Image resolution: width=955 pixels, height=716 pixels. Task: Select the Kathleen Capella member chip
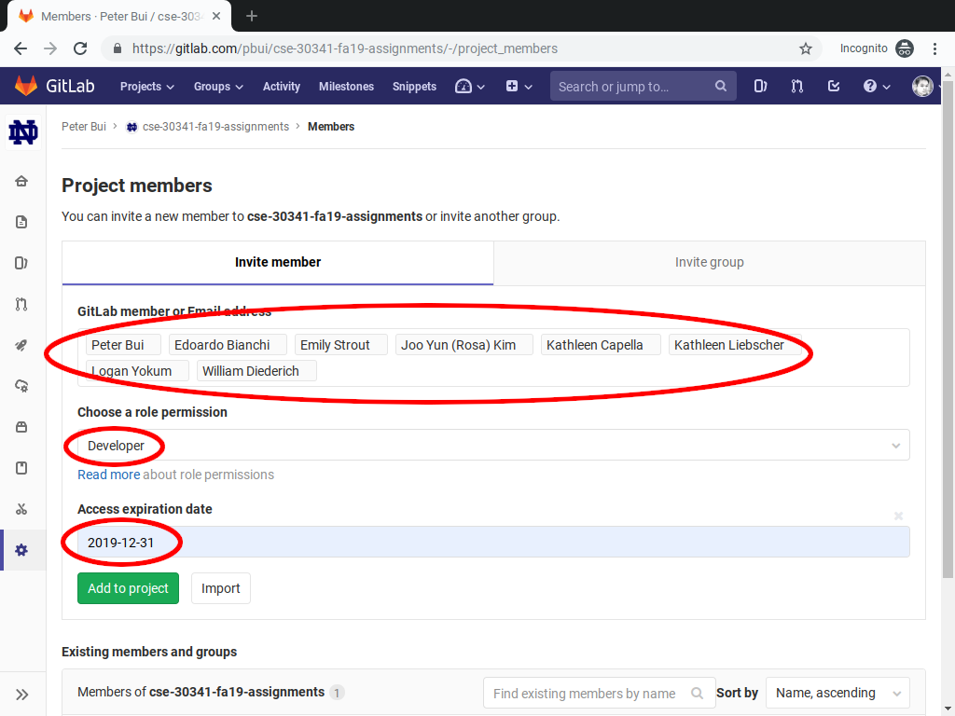601,345
